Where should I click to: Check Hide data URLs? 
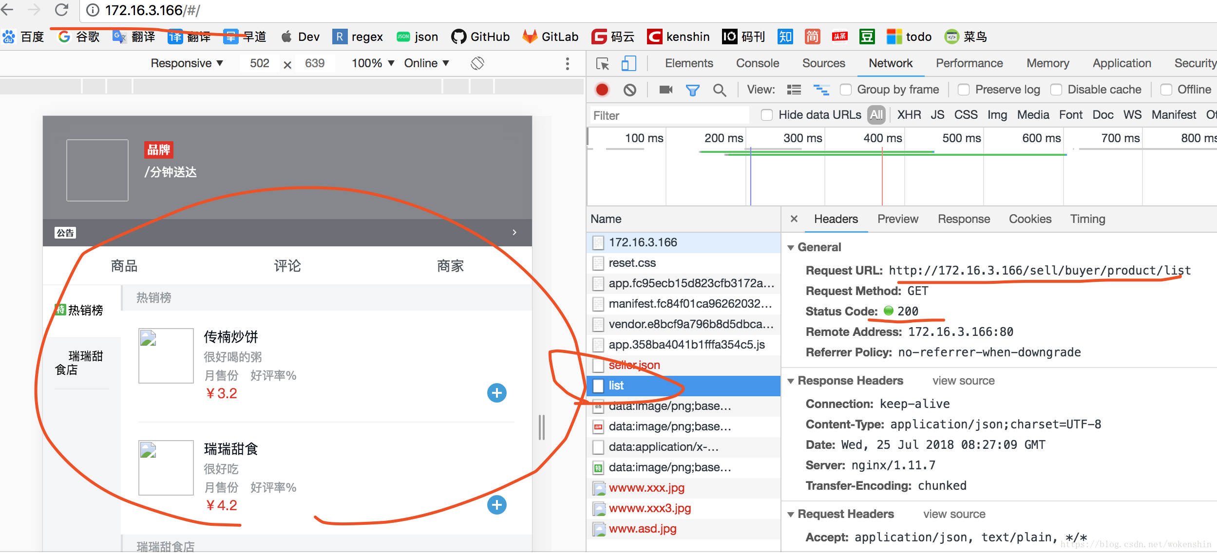click(767, 115)
